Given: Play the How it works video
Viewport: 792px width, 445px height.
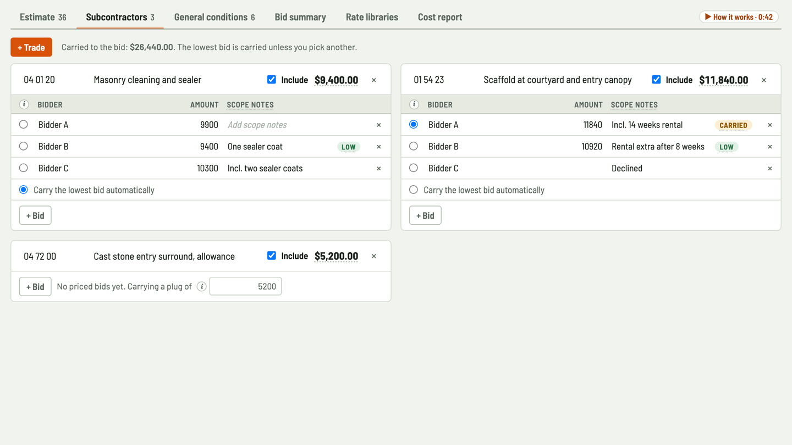Looking at the screenshot, I should pyautogui.click(x=739, y=17).
